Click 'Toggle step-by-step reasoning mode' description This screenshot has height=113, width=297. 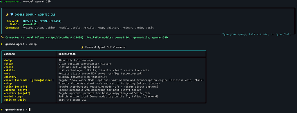(108, 87)
